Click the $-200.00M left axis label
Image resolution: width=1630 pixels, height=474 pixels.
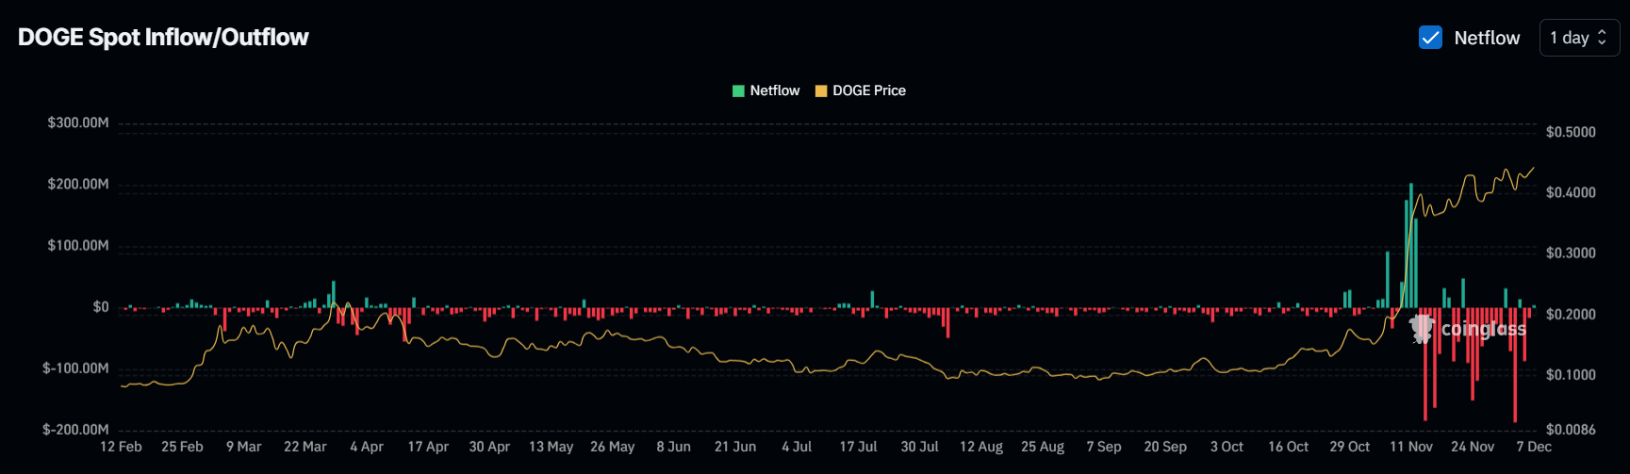[75, 430]
